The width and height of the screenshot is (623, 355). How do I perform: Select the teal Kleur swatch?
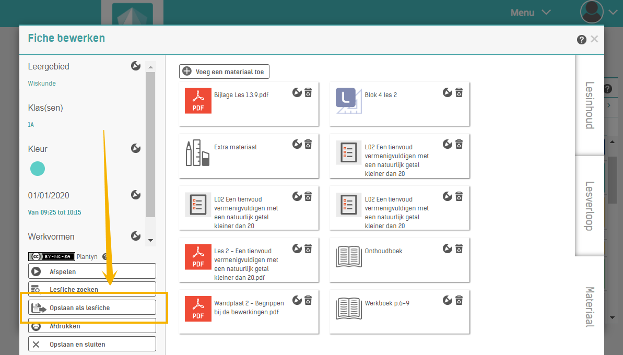[38, 169]
